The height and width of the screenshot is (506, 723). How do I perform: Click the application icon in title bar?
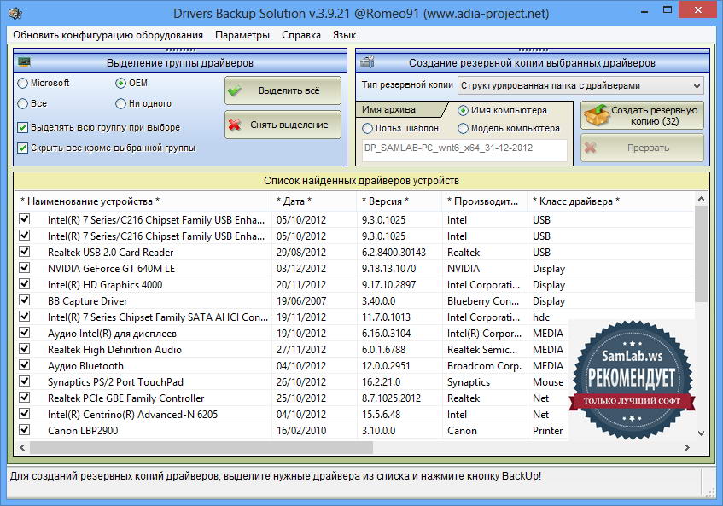pyautogui.click(x=15, y=14)
